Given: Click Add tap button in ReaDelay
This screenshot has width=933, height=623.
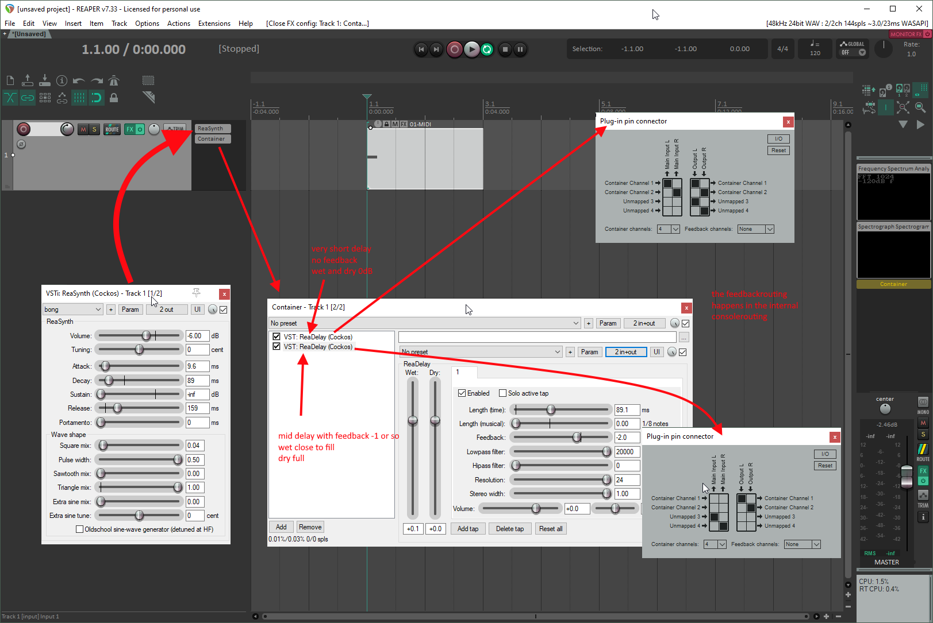Looking at the screenshot, I should pyautogui.click(x=468, y=529).
